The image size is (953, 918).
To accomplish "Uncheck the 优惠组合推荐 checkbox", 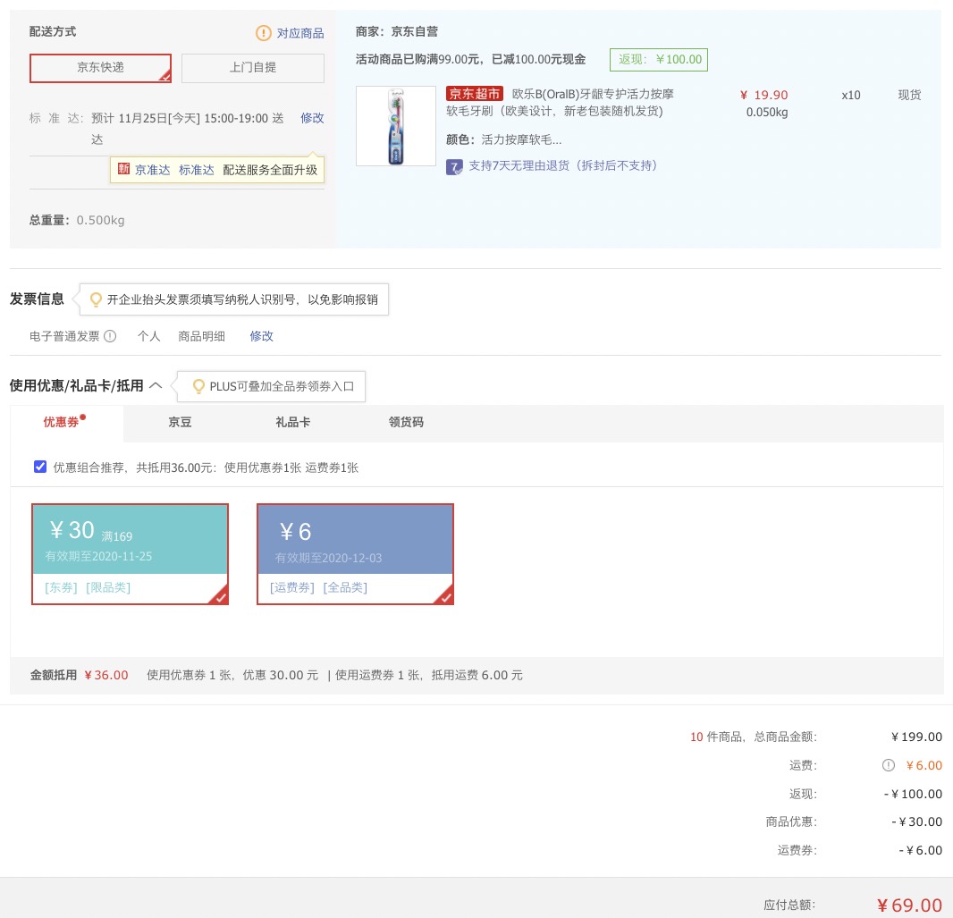I will (40, 467).
